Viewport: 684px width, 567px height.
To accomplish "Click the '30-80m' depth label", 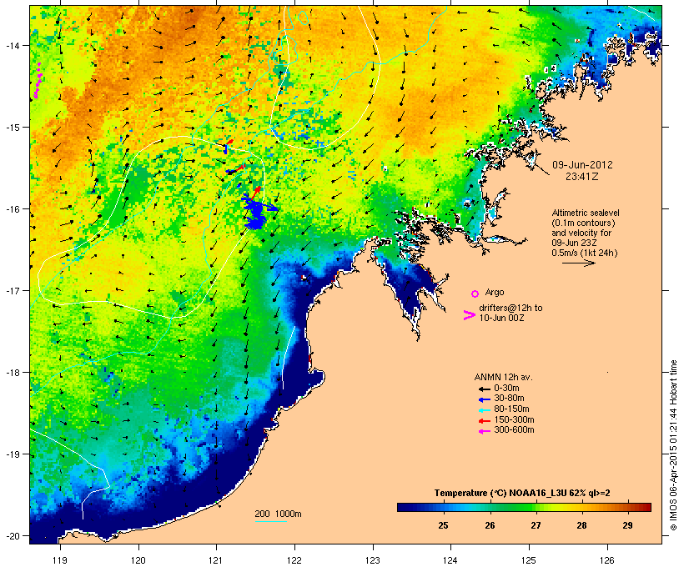I will coord(509,399).
